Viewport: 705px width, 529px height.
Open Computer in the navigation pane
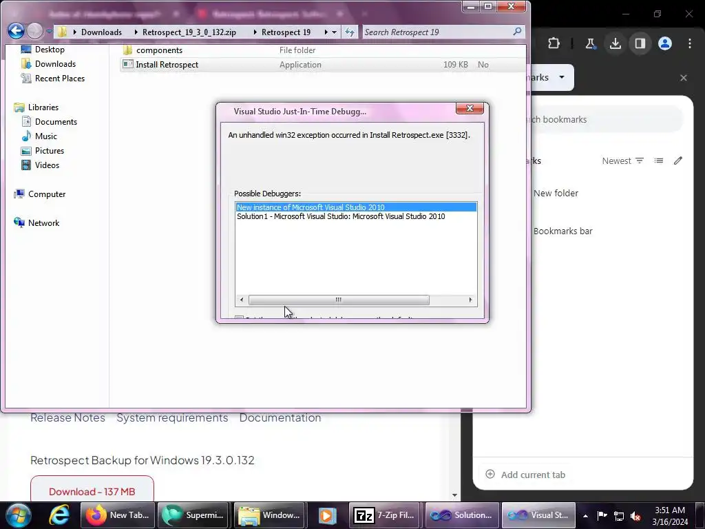[47, 194]
